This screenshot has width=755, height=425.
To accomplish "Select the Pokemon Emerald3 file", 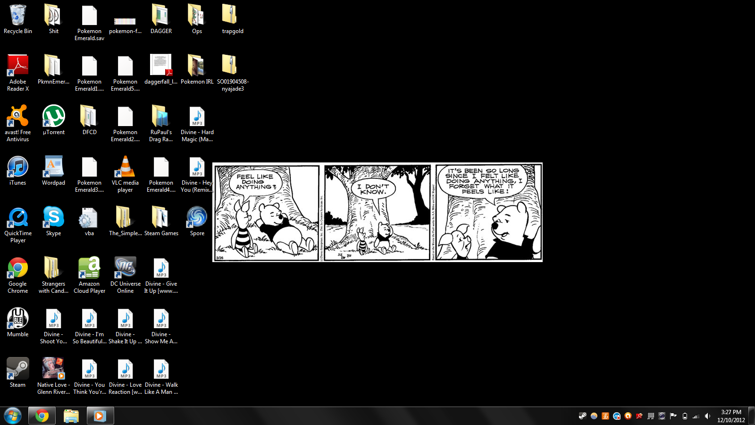I will click(x=90, y=174).
